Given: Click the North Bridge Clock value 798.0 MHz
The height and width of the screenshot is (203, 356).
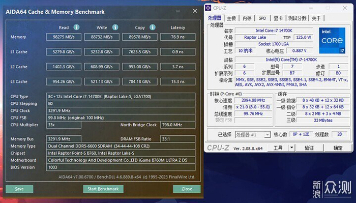Looking at the screenshot, I should (178, 125).
